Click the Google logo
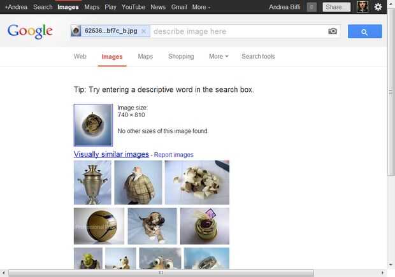 30,31
